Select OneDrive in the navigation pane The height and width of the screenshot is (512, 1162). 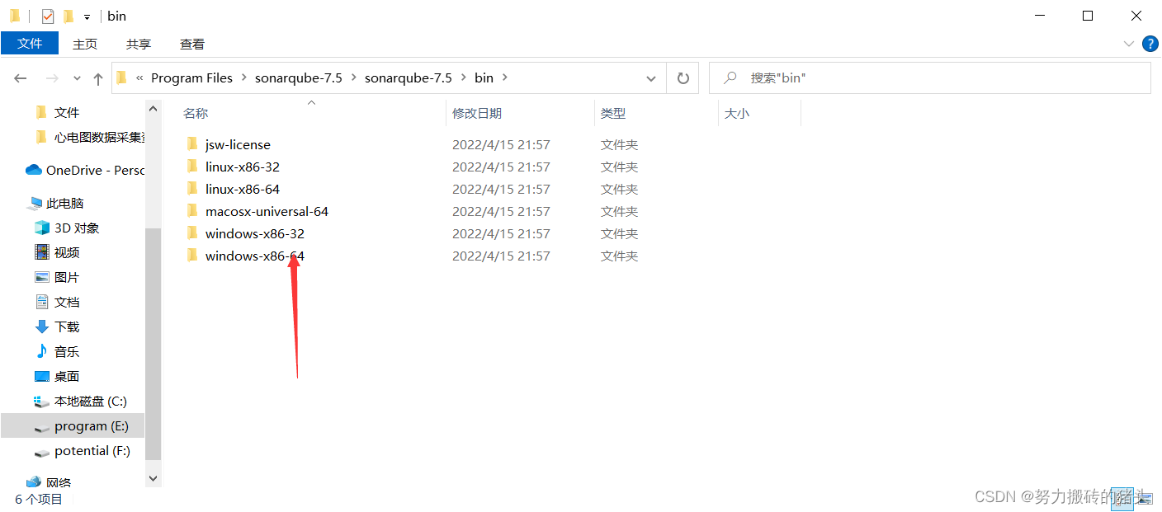click(x=95, y=170)
